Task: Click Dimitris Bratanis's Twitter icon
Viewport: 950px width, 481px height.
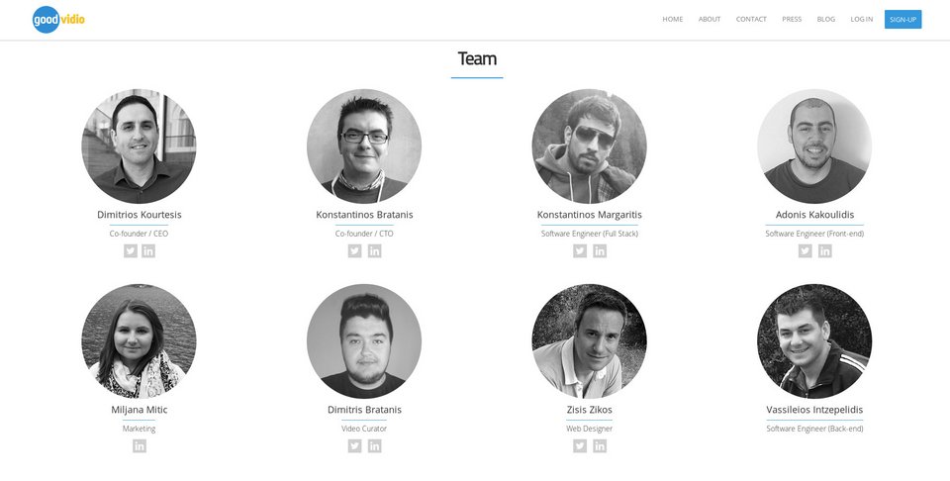Action: [355, 445]
